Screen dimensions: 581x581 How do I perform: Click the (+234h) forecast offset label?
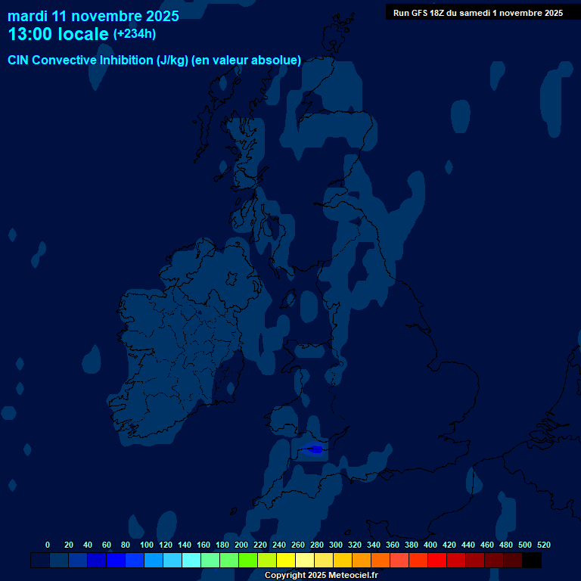point(135,34)
